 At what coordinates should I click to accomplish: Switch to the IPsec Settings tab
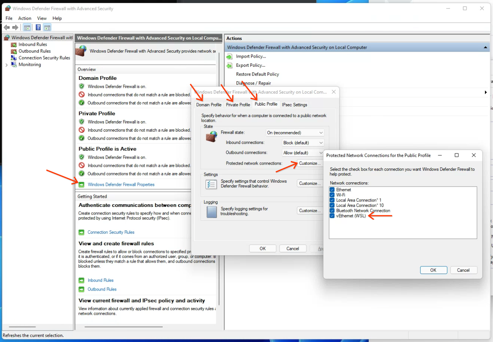(x=294, y=104)
